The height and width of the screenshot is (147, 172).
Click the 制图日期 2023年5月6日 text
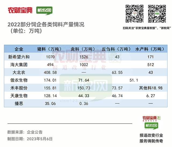(x=30, y=139)
